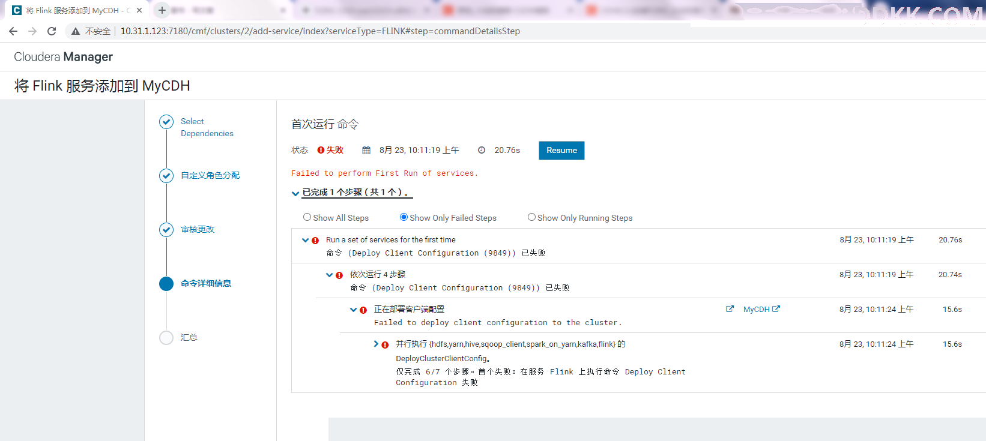Viewport: 986px width, 441px height.
Task: Click the browser address bar URL
Action: tap(320, 31)
